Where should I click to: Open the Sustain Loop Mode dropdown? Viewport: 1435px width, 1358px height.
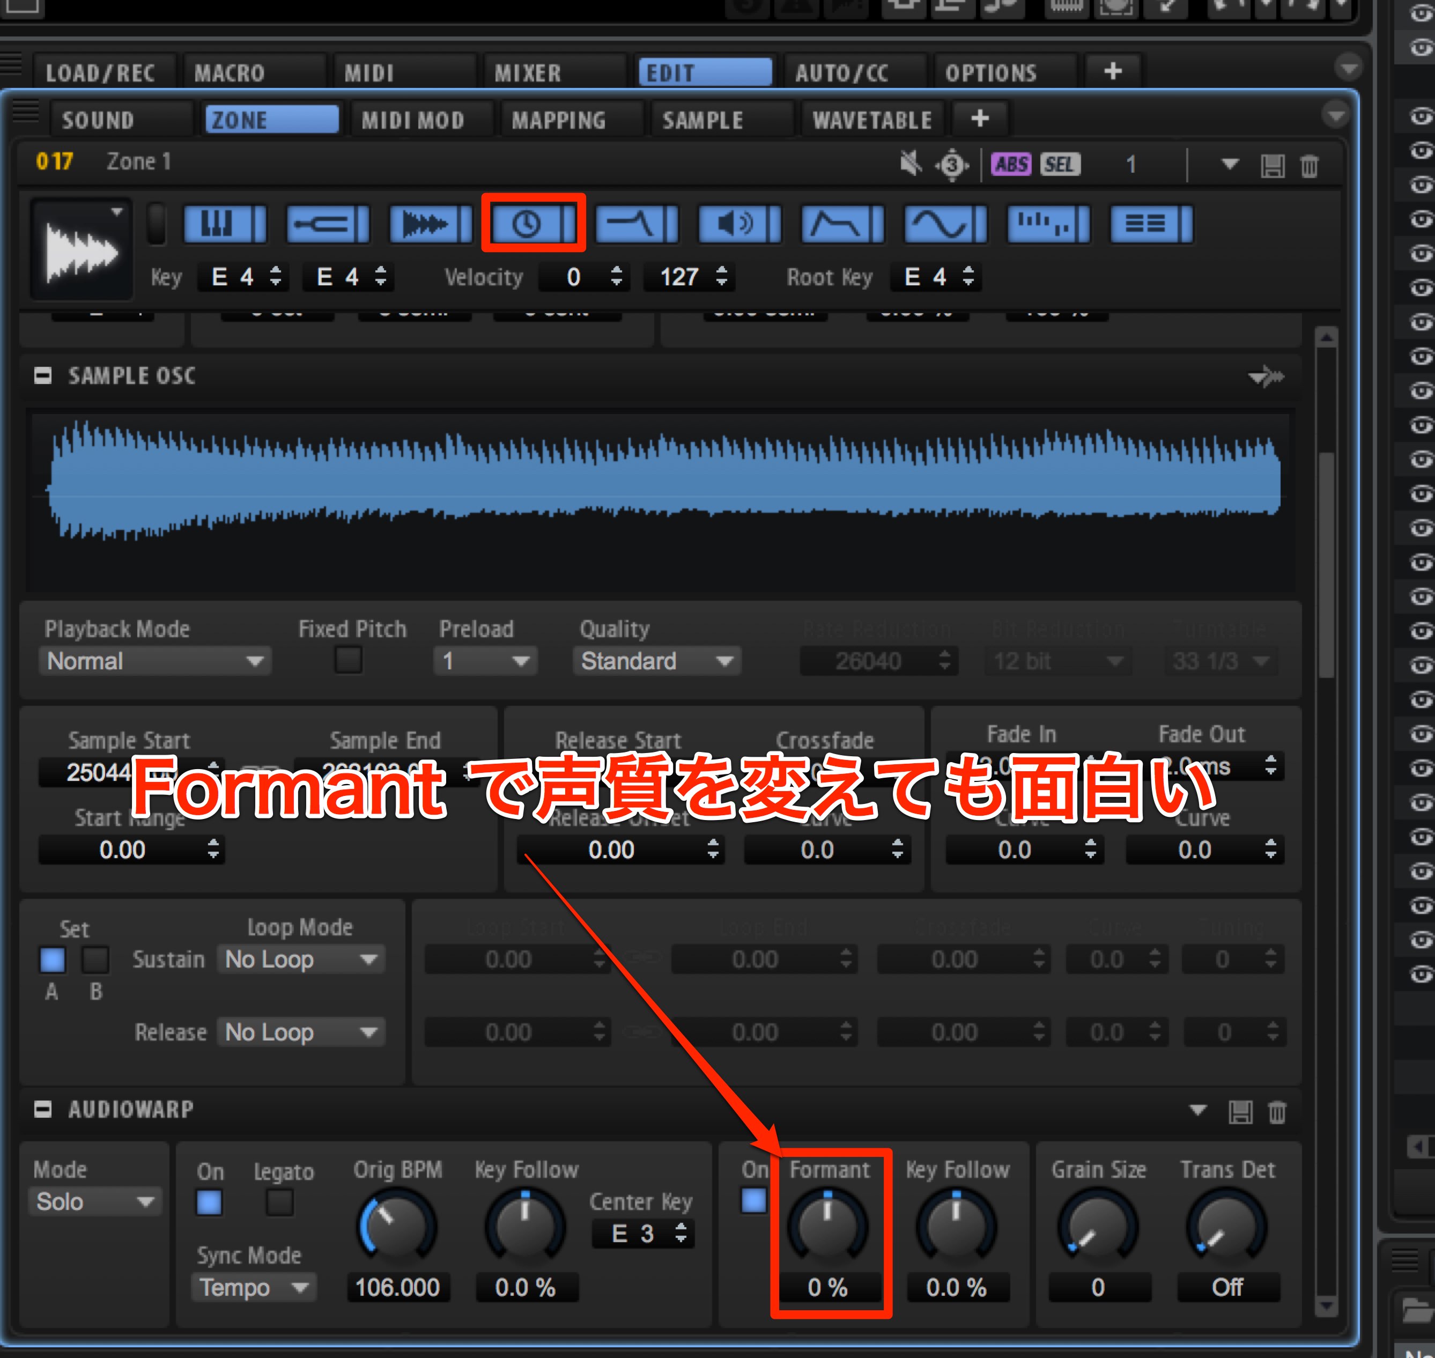pos(301,960)
